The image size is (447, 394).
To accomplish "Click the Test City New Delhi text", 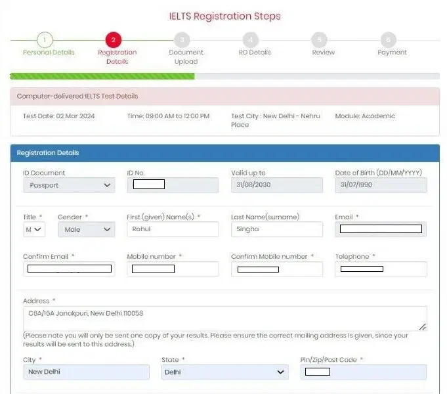I will tap(276, 120).
